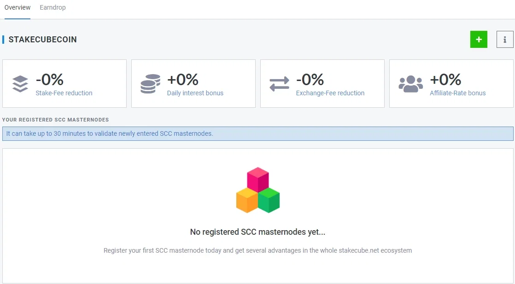Click the +0% Daily interest value

(x=182, y=80)
